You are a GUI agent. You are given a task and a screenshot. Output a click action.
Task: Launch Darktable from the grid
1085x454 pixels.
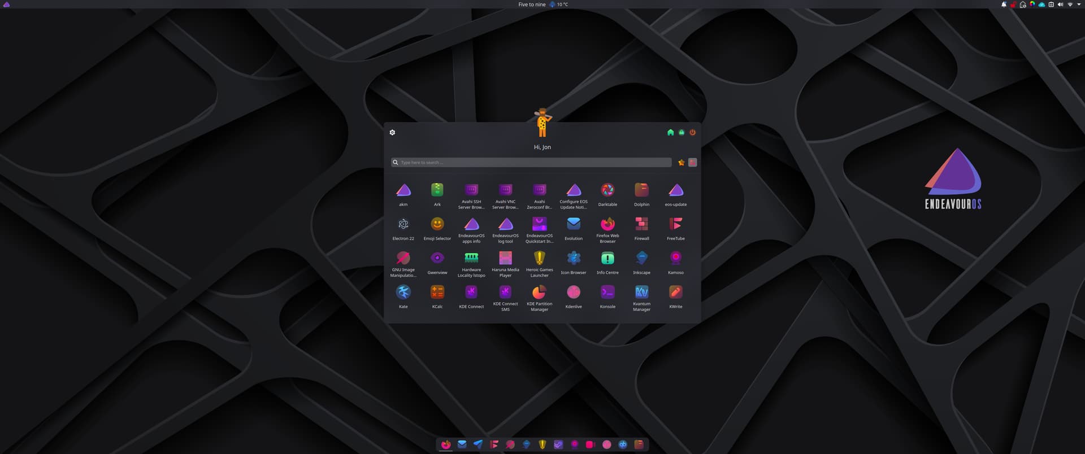607,195
